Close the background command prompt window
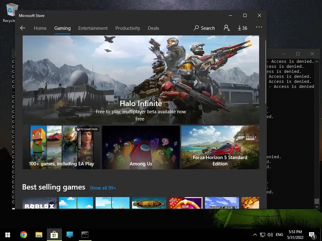The width and height of the screenshot is (322, 241). pyautogui.click(x=312, y=54)
